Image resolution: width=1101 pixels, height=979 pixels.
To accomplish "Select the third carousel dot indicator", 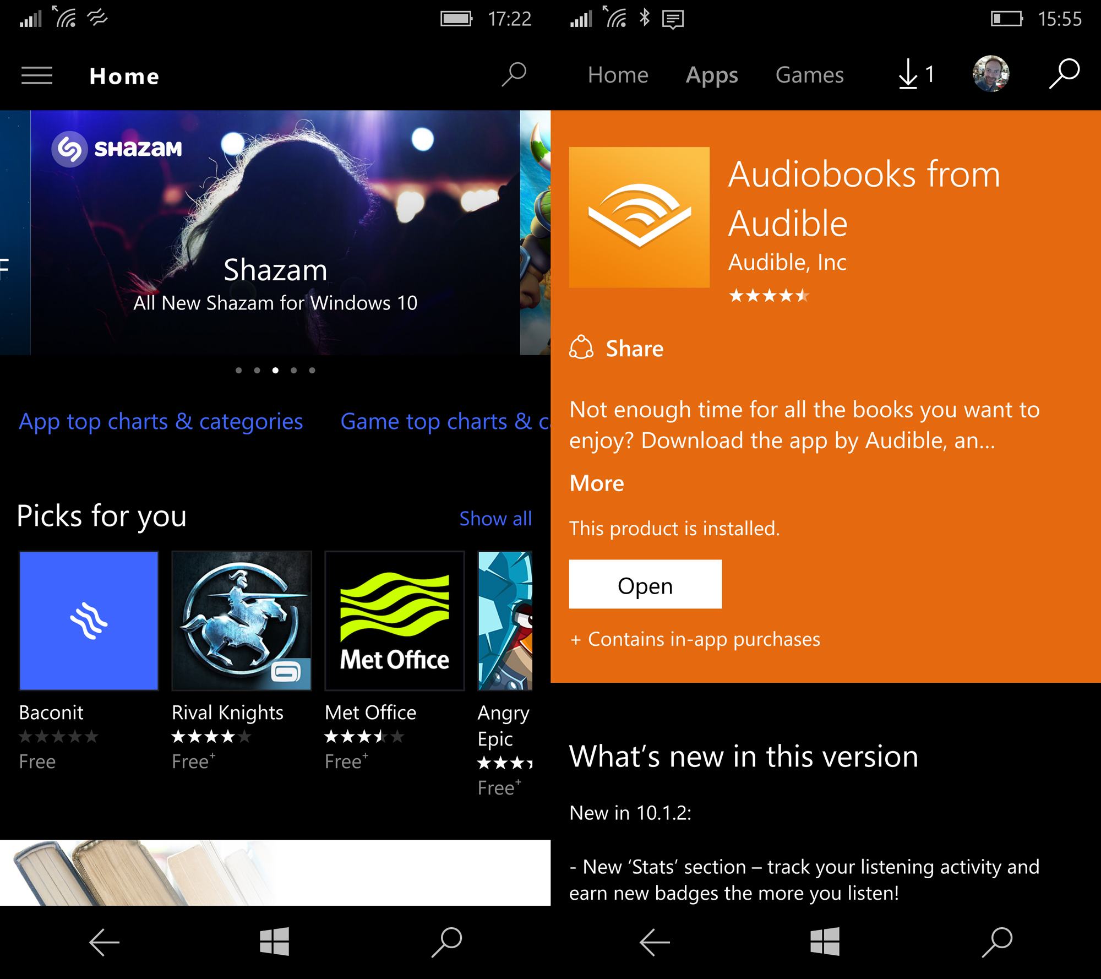I will tap(275, 370).
